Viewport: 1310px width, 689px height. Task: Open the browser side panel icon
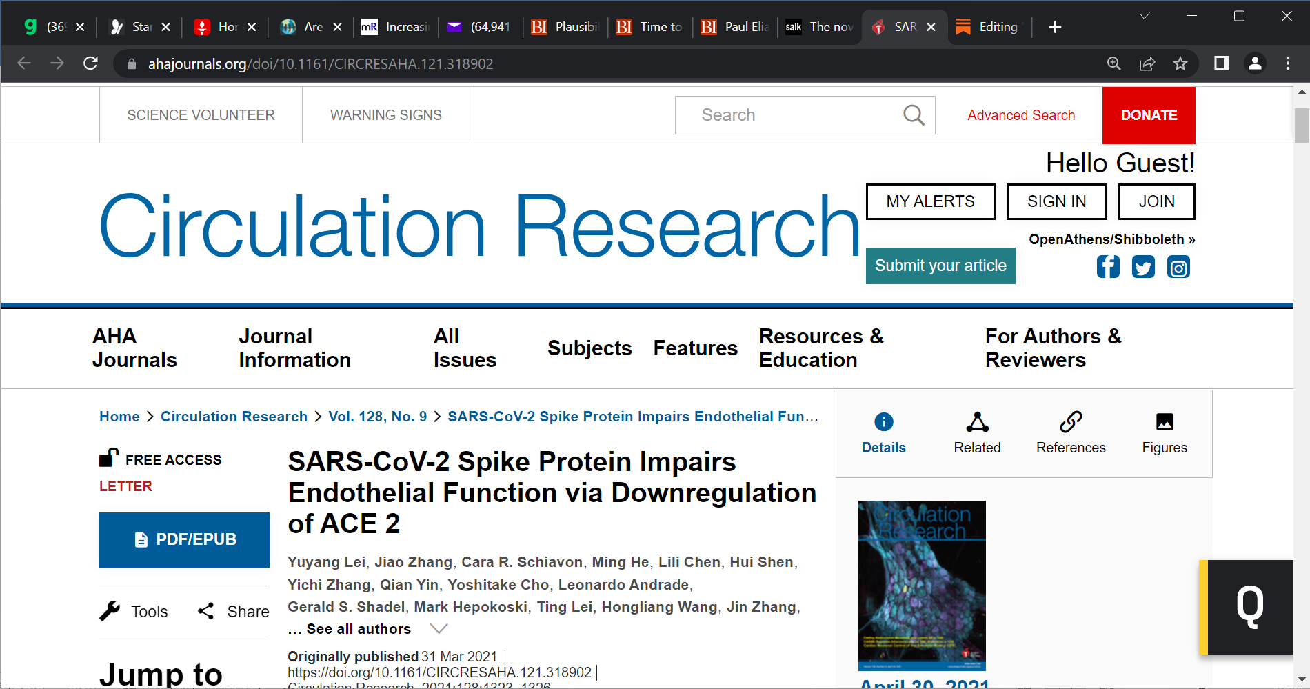pyautogui.click(x=1222, y=63)
